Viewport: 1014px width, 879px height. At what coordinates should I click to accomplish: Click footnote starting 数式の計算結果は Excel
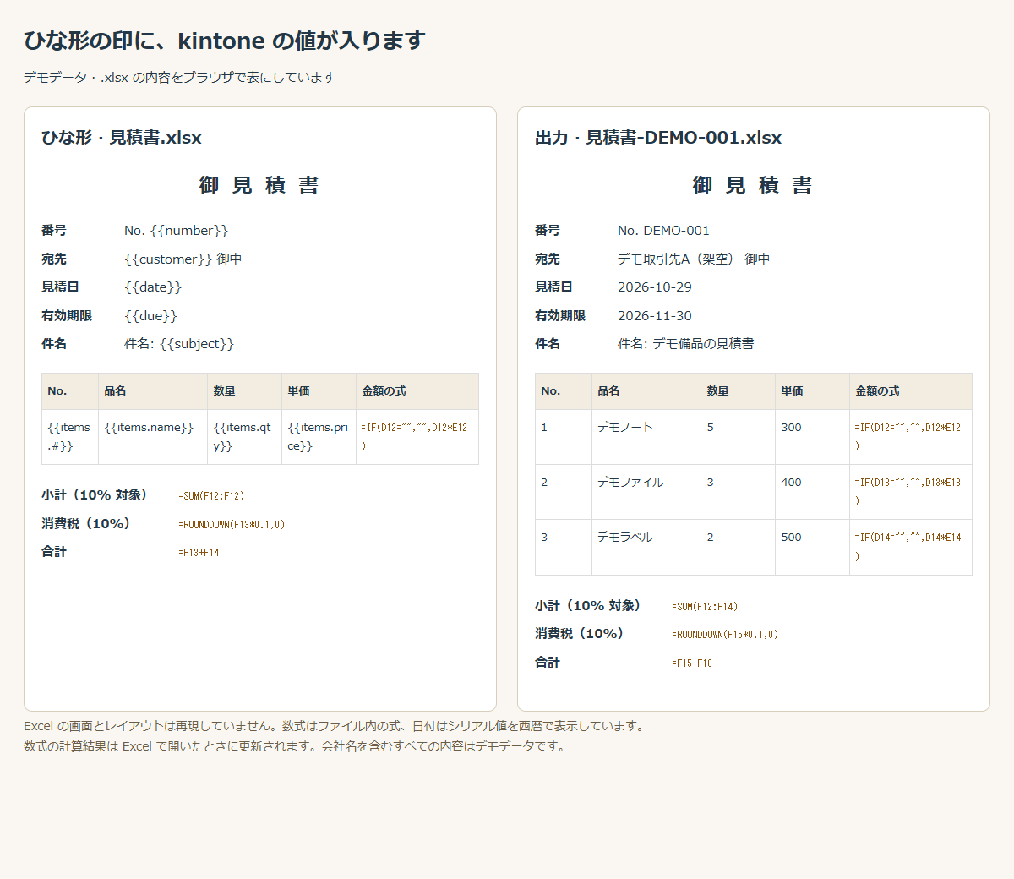tap(294, 746)
